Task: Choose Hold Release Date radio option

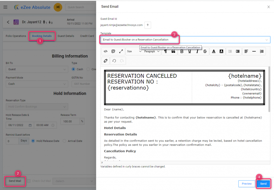Action: 33,141
